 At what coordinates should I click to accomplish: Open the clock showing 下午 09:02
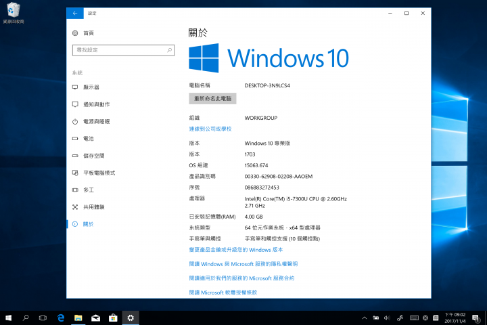tap(455, 318)
